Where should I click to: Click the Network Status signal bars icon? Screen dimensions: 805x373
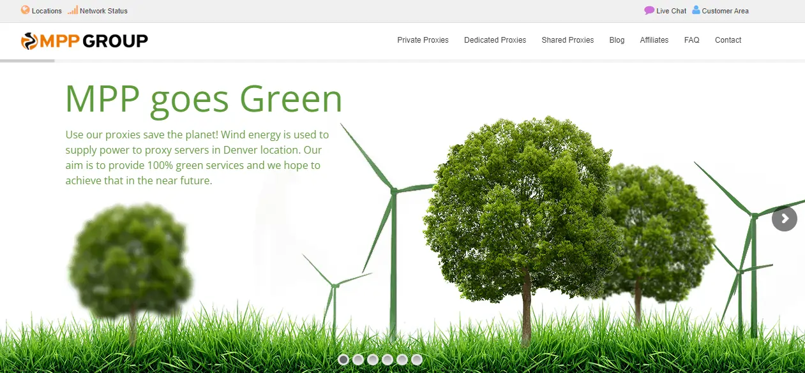tap(73, 10)
